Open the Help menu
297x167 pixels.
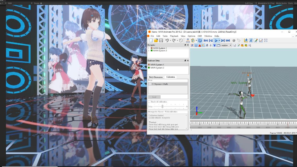click(217, 36)
